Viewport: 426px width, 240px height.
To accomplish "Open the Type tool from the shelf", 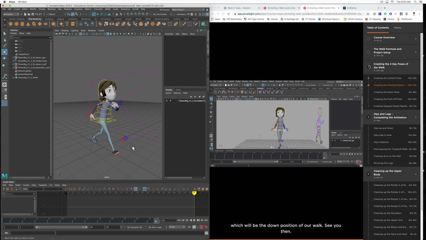I will [67, 24].
